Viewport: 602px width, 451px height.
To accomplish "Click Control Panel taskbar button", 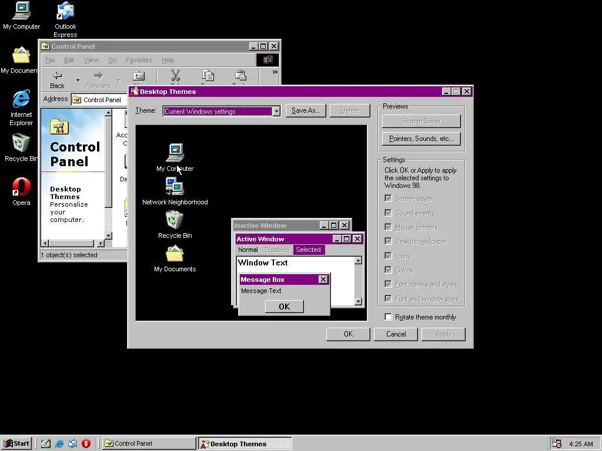I will (x=149, y=443).
